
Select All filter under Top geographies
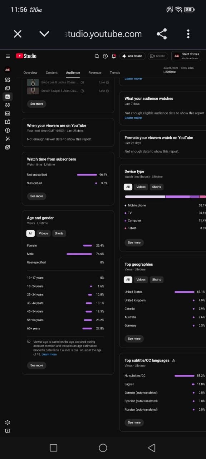128,279
